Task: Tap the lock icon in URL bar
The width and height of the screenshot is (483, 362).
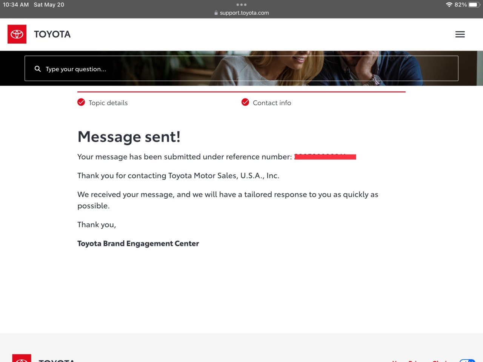Action: click(x=216, y=13)
